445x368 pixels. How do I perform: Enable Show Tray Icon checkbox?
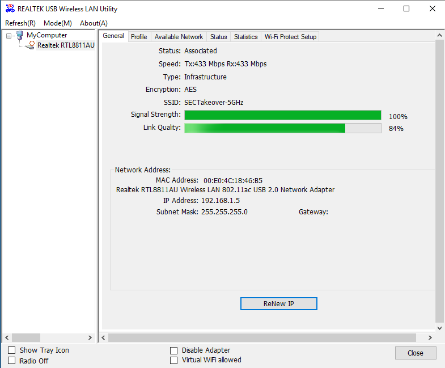12,350
